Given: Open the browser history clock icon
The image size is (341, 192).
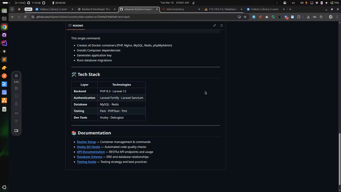Looking at the screenshot, I should [321, 17].
